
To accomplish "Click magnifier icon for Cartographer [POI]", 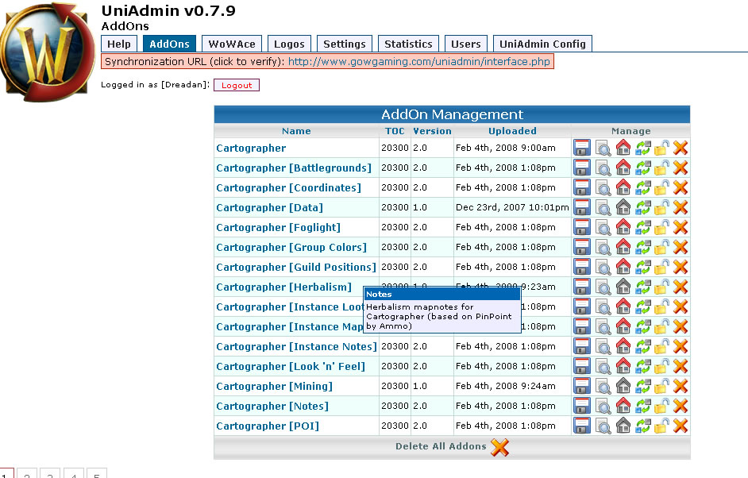I will point(603,426).
